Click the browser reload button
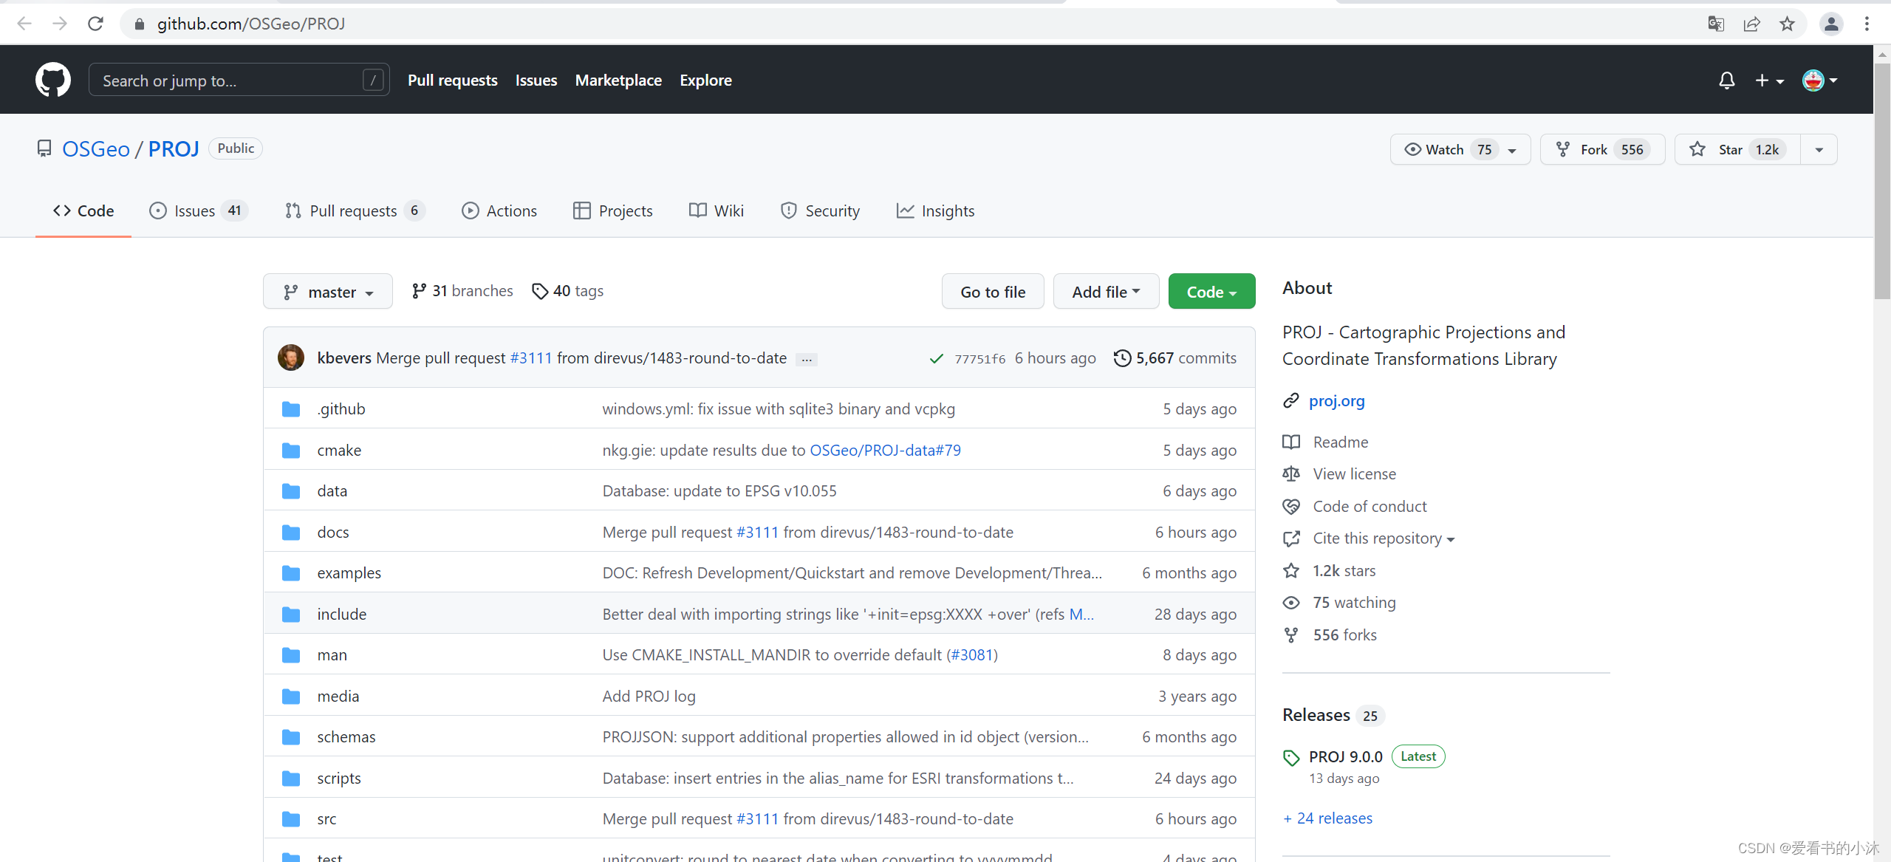The width and height of the screenshot is (1891, 862). pos(95,24)
